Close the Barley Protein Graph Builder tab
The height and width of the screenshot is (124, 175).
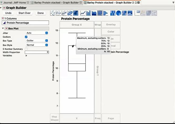(x=81, y=2)
